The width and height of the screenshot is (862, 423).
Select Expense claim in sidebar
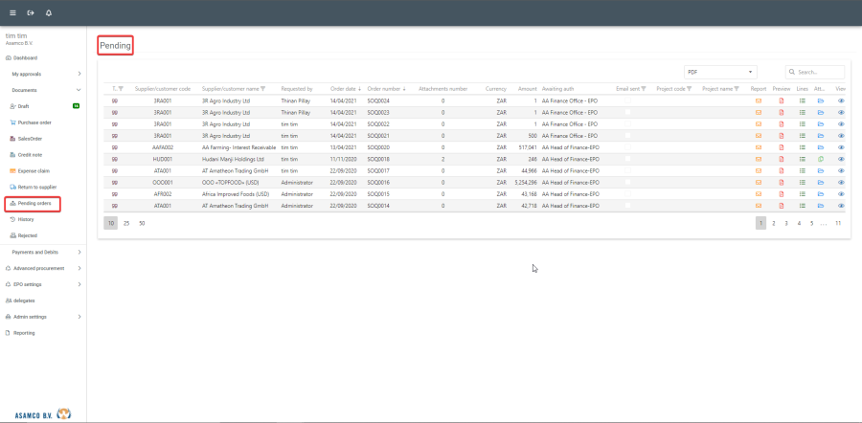(34, 170)
